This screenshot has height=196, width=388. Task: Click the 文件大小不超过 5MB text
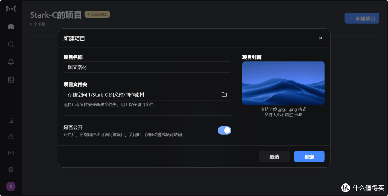[x=283, y=115]
